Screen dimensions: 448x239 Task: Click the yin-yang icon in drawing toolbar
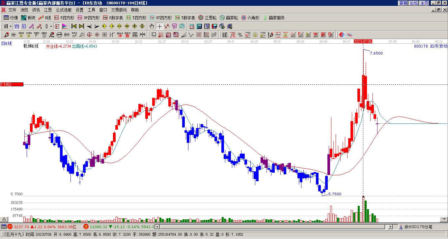click(342, 34)
